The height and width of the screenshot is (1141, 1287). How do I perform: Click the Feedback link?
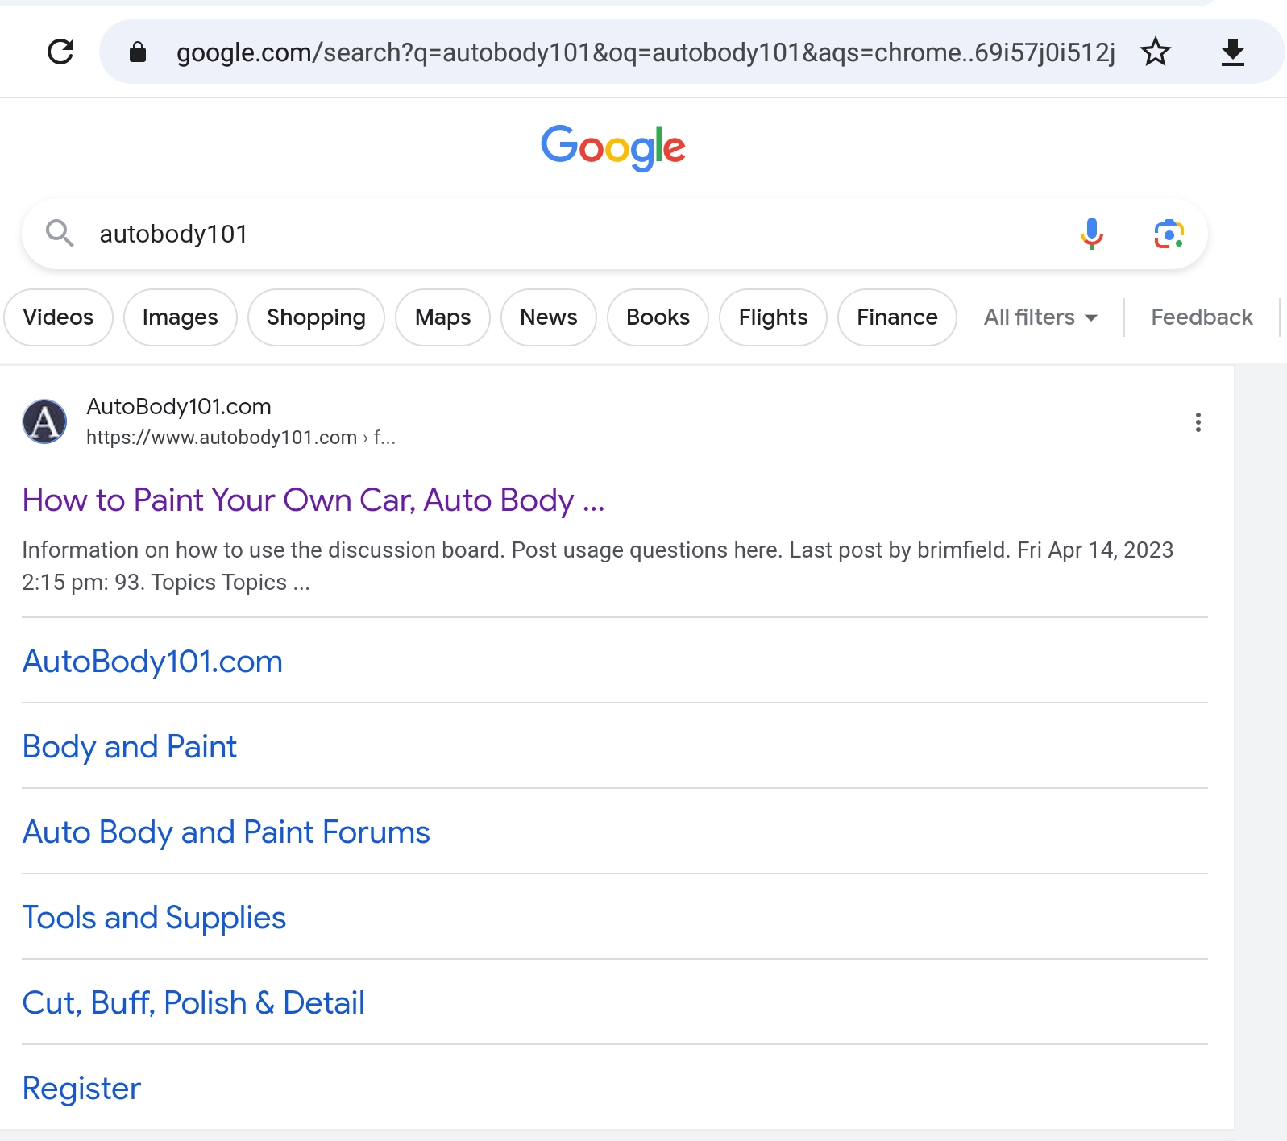1202,317
